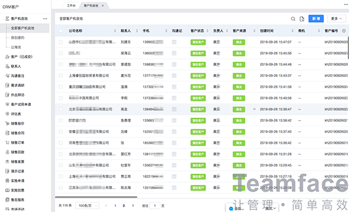Click the 潜在客户 tag in 刘建文 row

(198, 42)
